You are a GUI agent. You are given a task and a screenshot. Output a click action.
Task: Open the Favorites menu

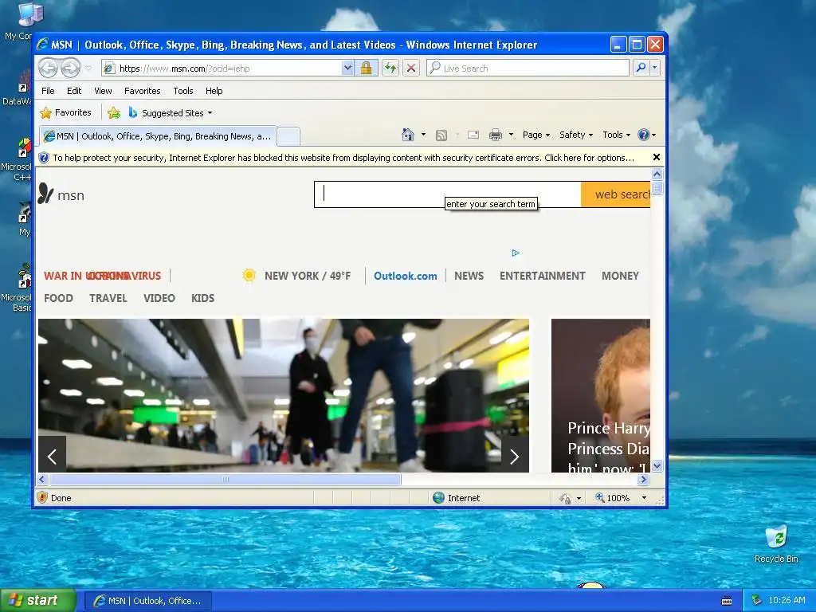pos(142,91)
